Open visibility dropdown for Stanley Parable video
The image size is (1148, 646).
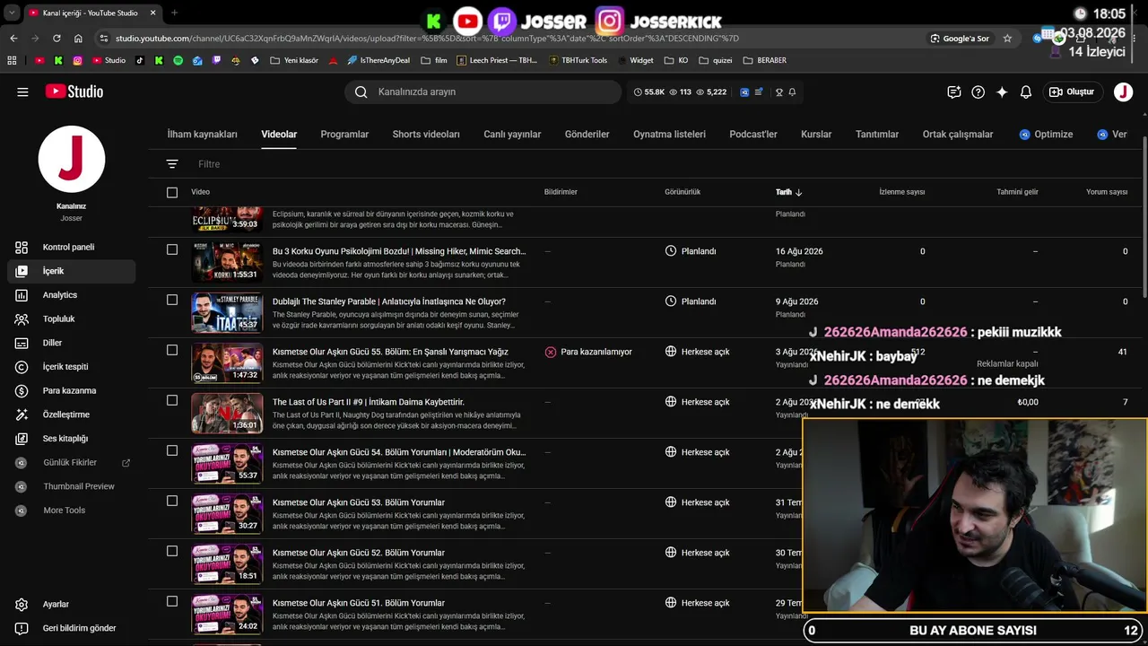point(691,301)
